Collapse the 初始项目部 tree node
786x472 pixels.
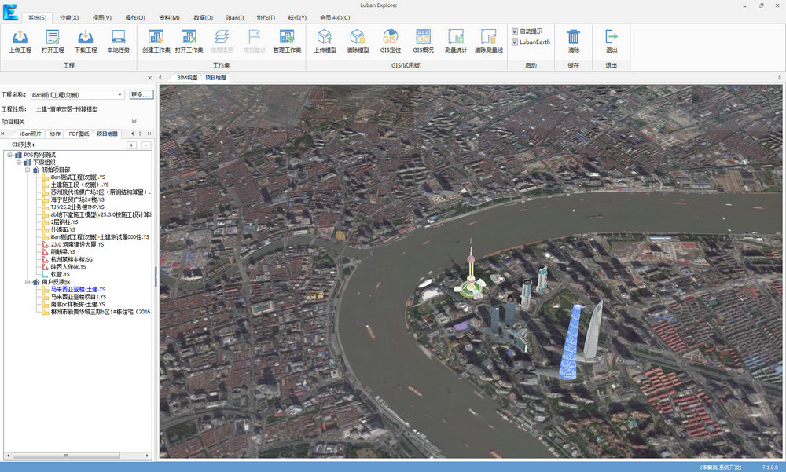28,170
